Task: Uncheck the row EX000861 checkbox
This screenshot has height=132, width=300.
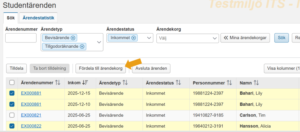Action: [12, 104]
